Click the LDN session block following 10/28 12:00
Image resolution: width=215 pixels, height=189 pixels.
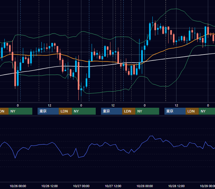192,111
